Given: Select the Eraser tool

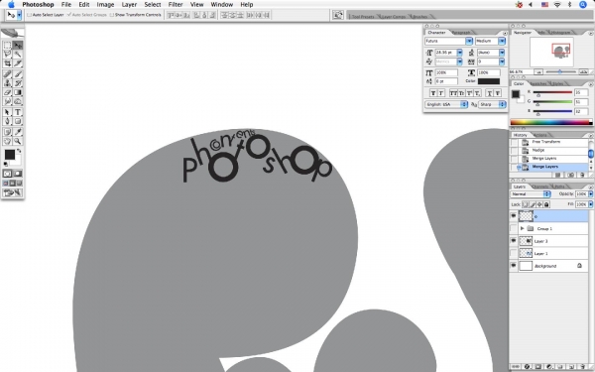Looking at the screenshot, I should (7, 92).
